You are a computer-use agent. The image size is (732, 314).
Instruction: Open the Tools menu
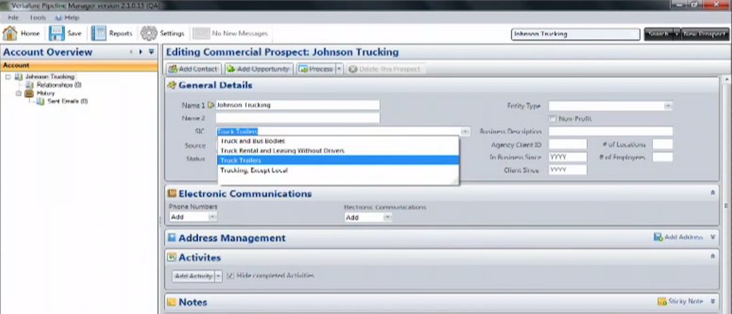click(38, 17)
